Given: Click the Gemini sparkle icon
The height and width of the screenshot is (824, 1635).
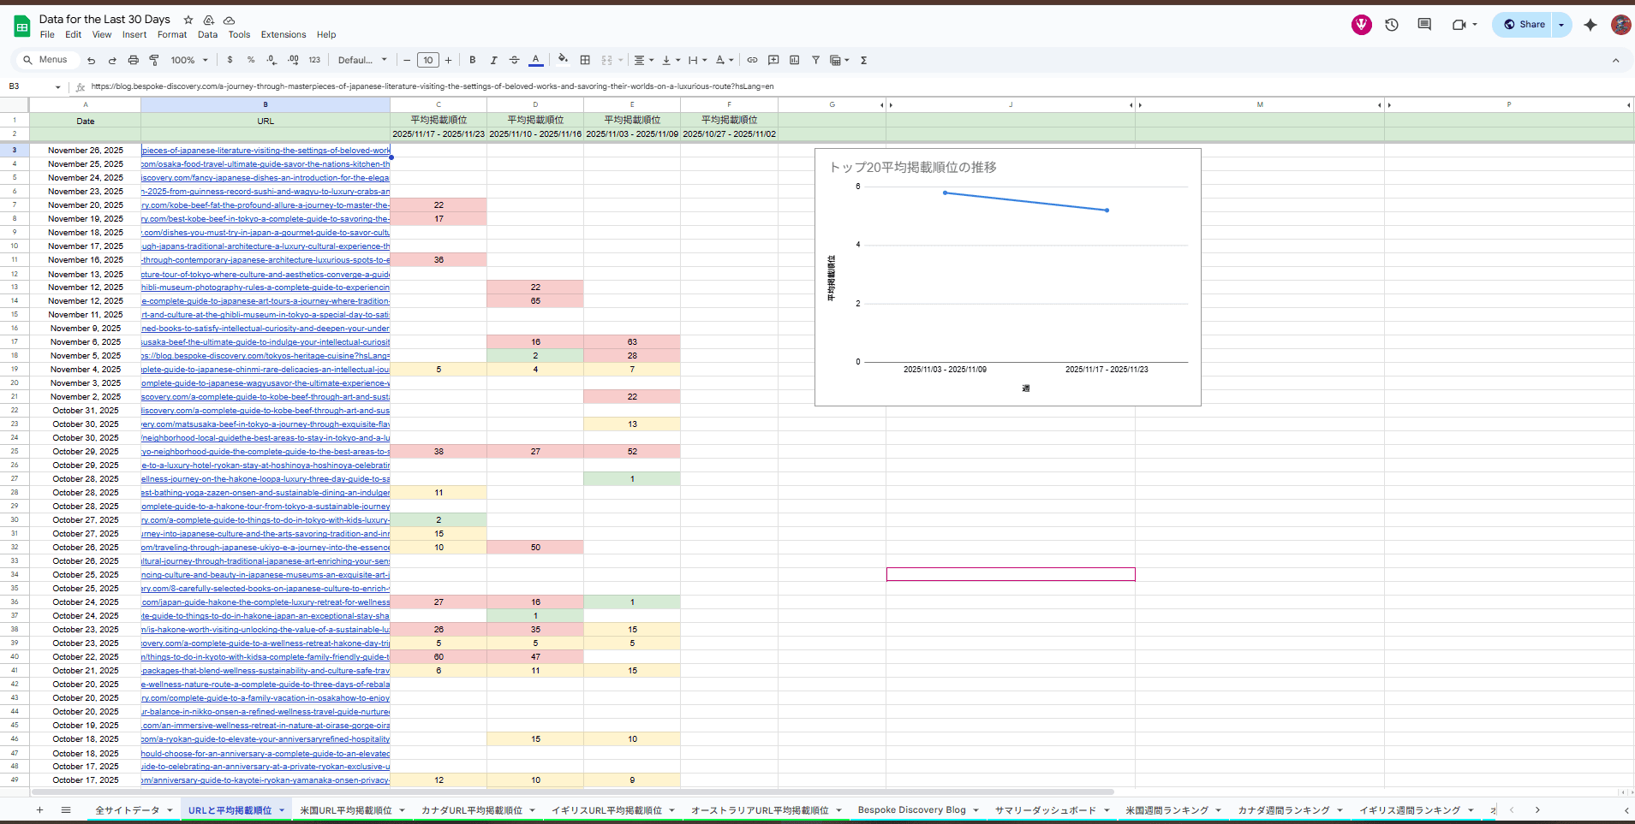Looking at the screenshot, I should click(1590, 25).
